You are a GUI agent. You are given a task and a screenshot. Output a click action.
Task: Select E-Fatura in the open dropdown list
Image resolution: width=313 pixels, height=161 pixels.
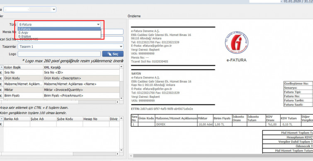(59, 29)
